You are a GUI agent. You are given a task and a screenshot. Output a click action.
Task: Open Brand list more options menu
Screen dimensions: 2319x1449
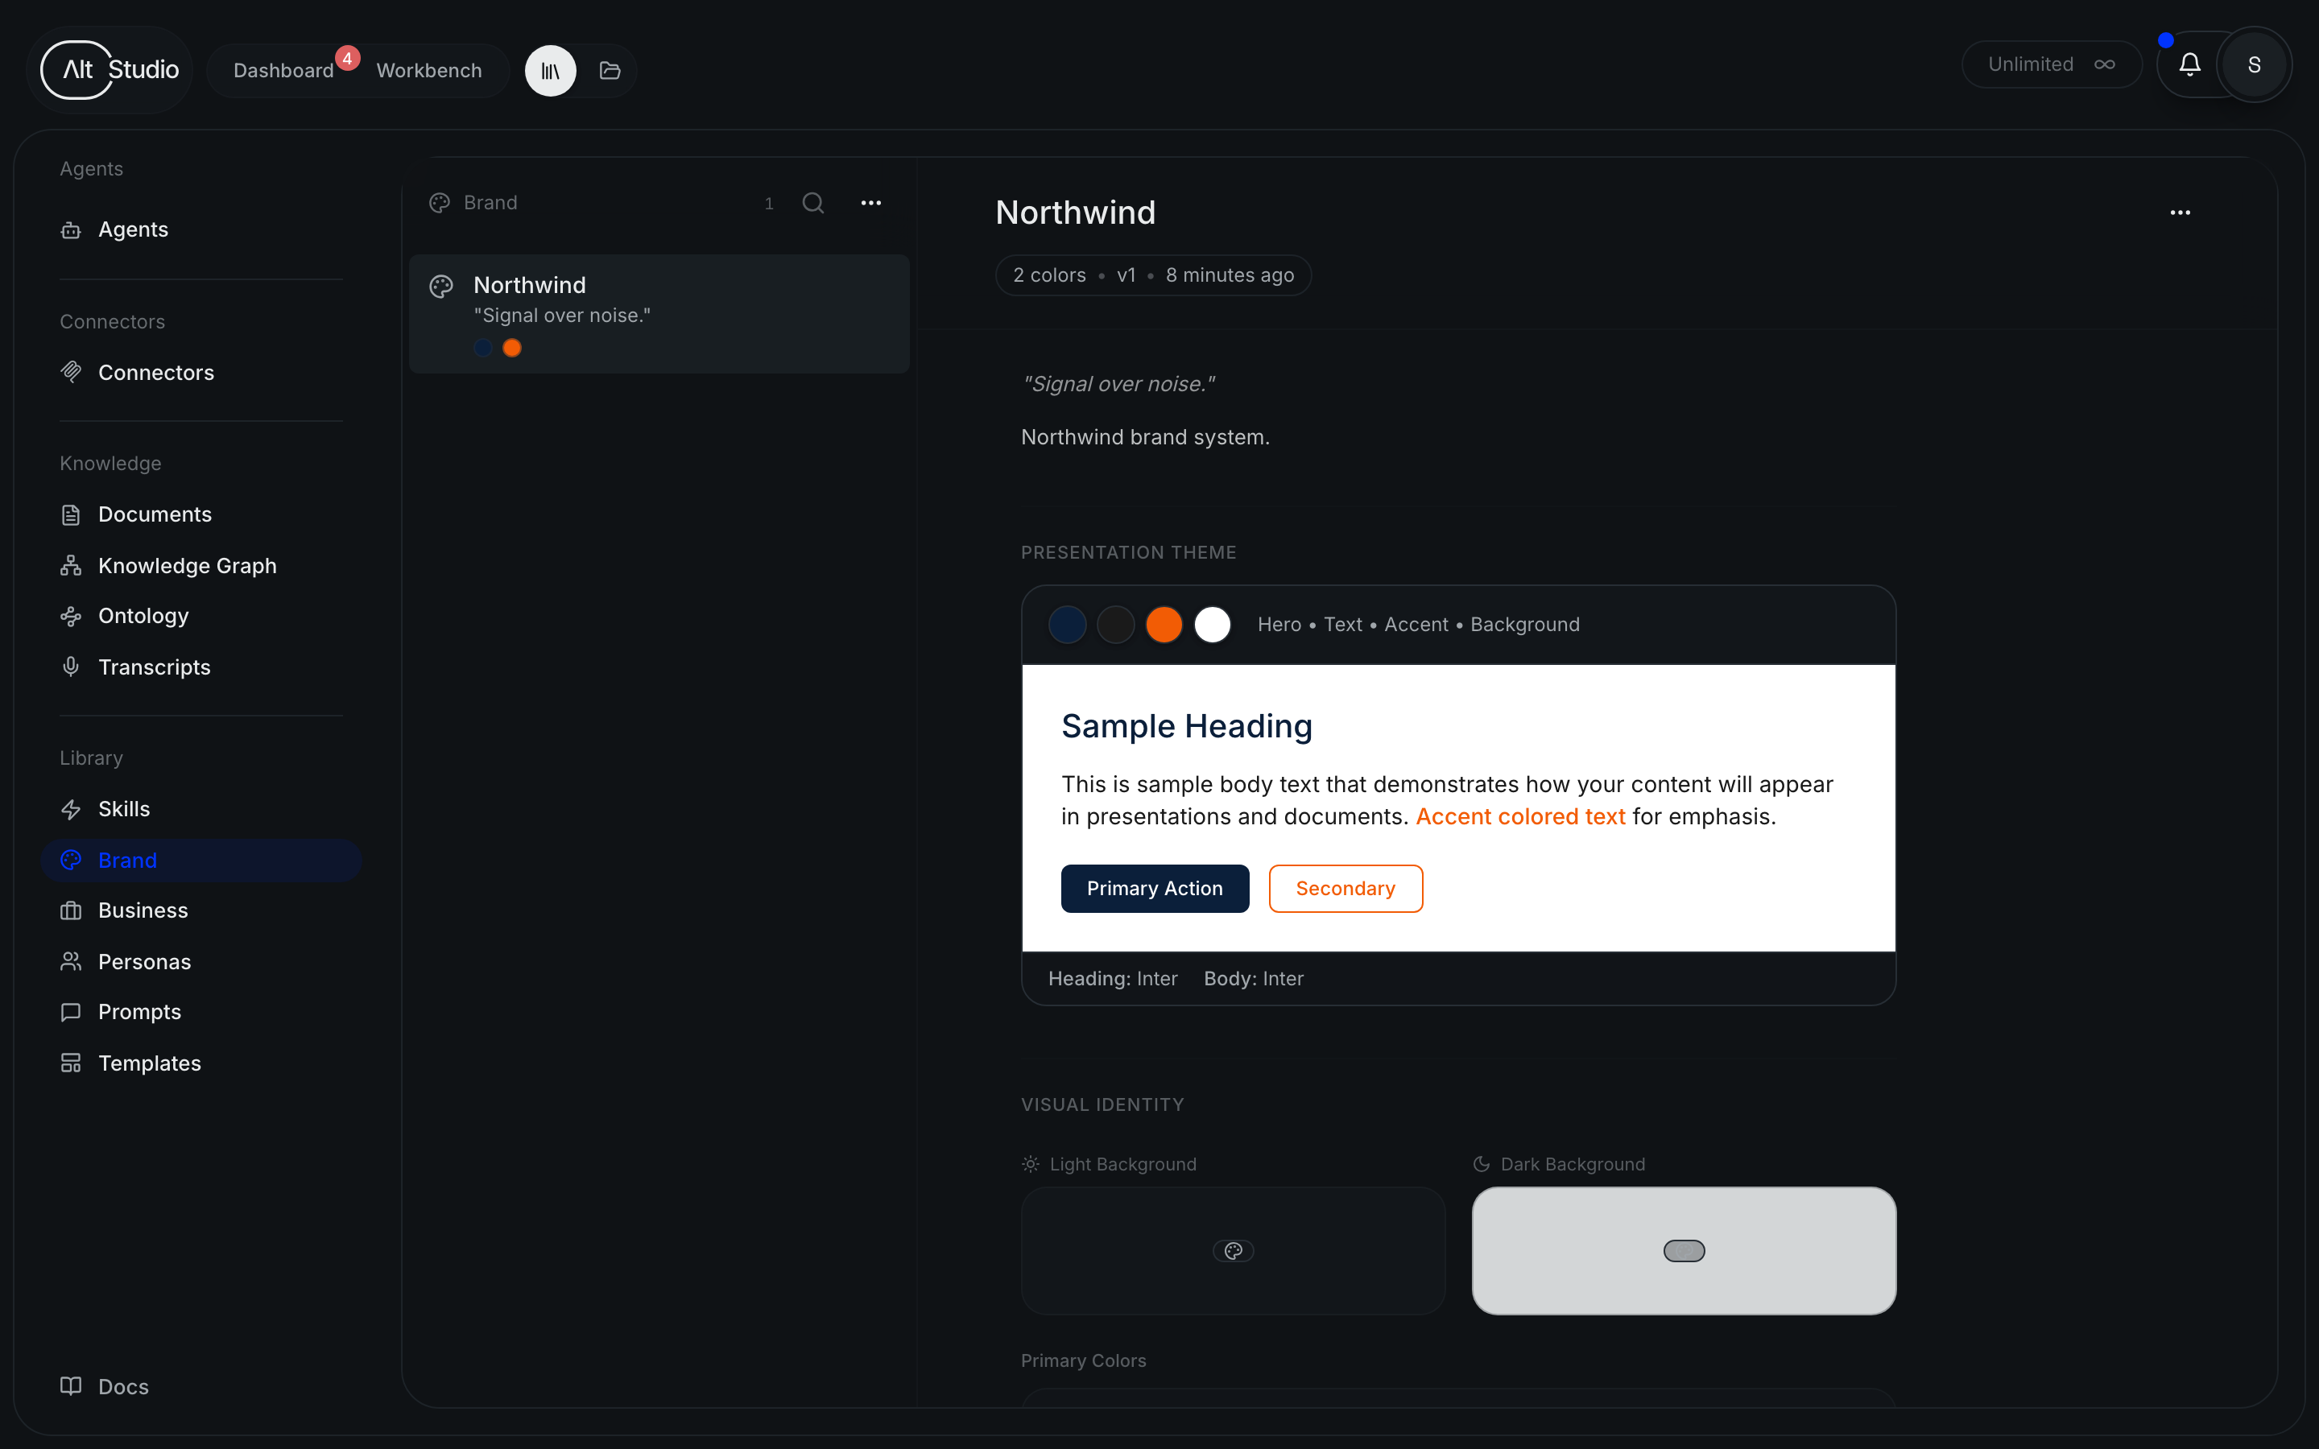871,203
